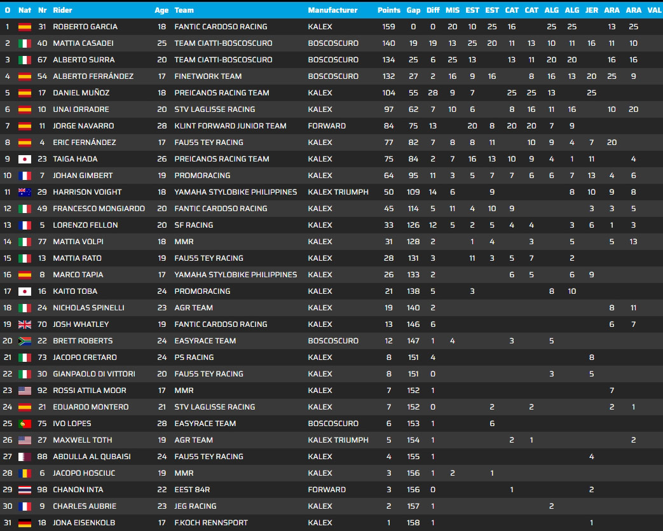The height and width of the screenshot is (531, 663).
Task: Click the Gap column header
Action: pos(413,10)
